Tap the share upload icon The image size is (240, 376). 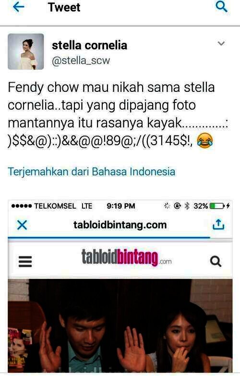218,225
